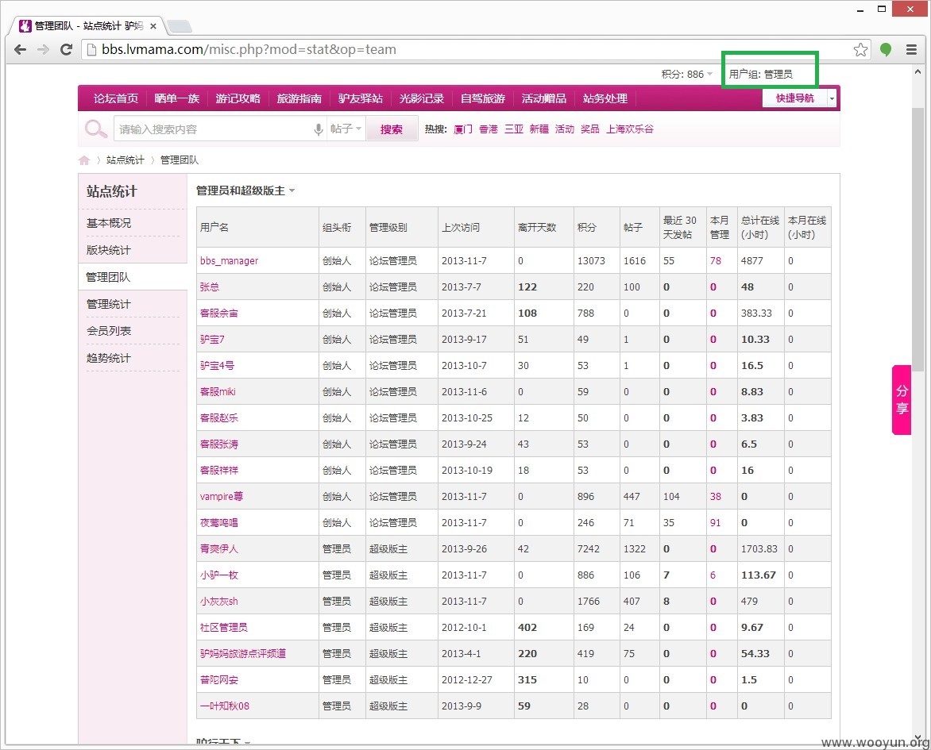
Task: Click the pink 分享 share tab
Action: 902,400
